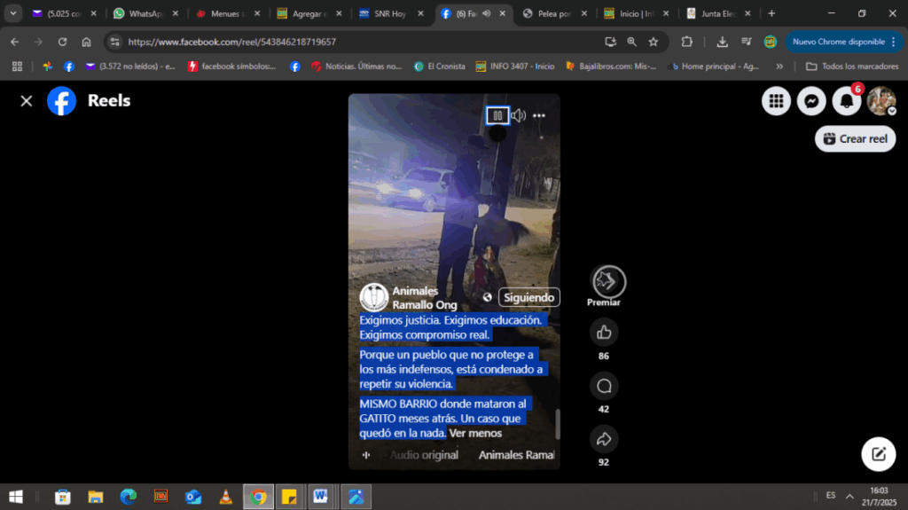Close the Reels viewer with X
Screen dimensions: 908x510
27,101
